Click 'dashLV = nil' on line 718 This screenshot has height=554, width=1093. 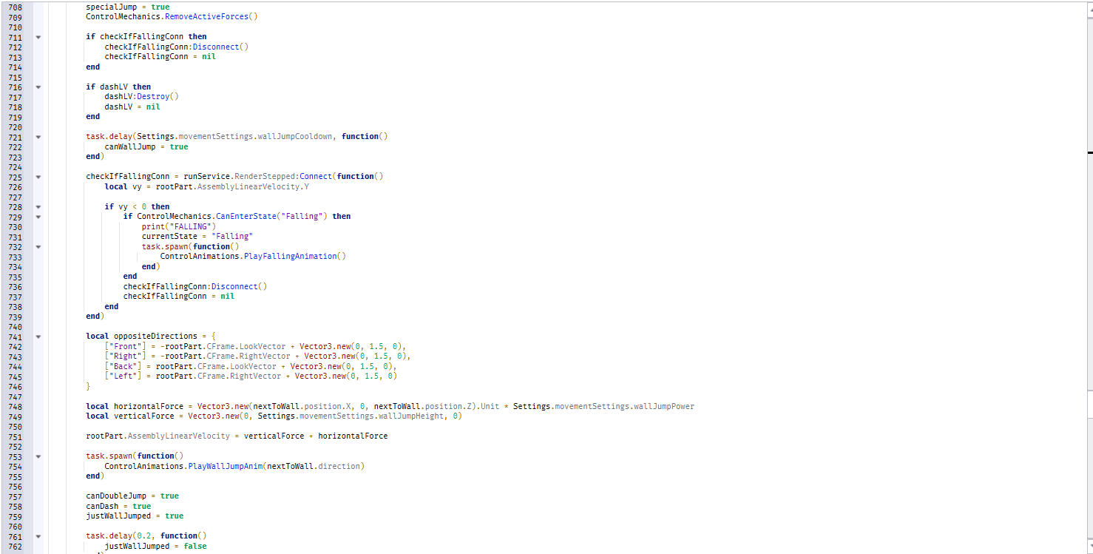point(132,107)
